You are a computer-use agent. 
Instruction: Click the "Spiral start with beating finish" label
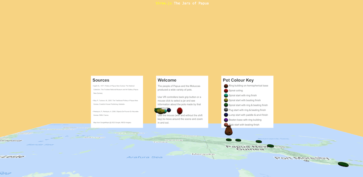click(x=245, y=100)
